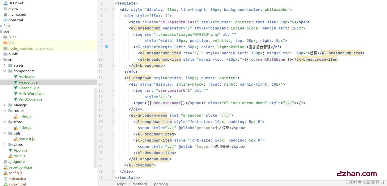Click the whitesmoke gutter swatch on line 2

click(107, 10)
